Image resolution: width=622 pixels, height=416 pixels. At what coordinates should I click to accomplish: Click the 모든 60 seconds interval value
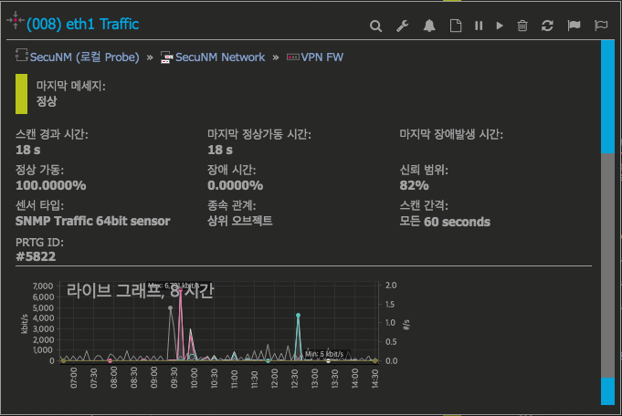(445, 222)
